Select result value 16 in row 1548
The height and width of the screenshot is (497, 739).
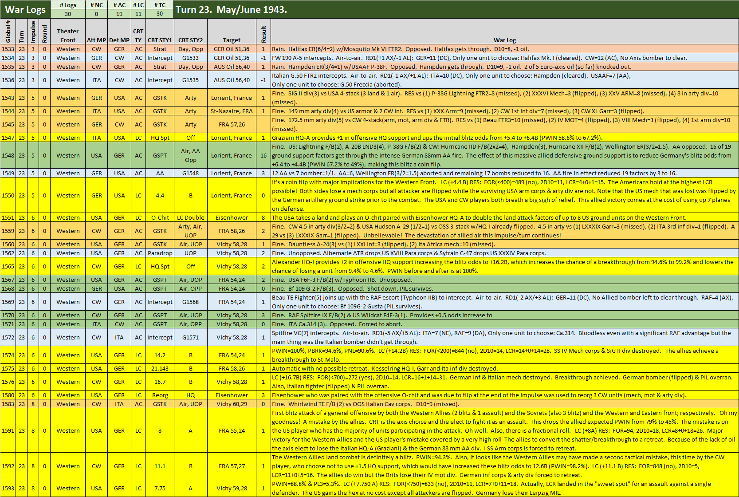pyautogui.click(x=263, y=155)
